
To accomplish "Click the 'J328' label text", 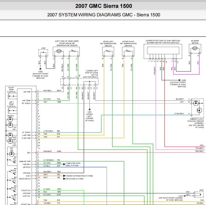I will [43, 48].
